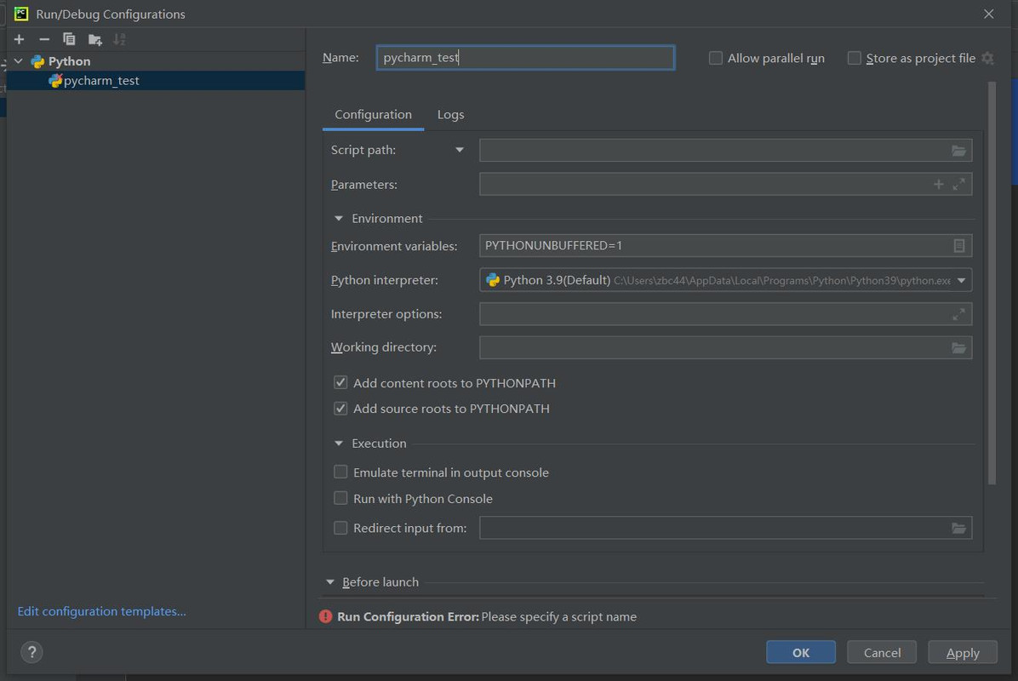This screenshot has width=1018, height=681.
Task: Click the Cancel button
Action: (x=882, y=652)
